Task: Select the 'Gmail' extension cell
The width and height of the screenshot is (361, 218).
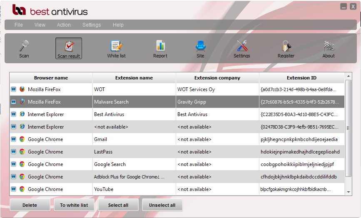Action: [134, 139]
